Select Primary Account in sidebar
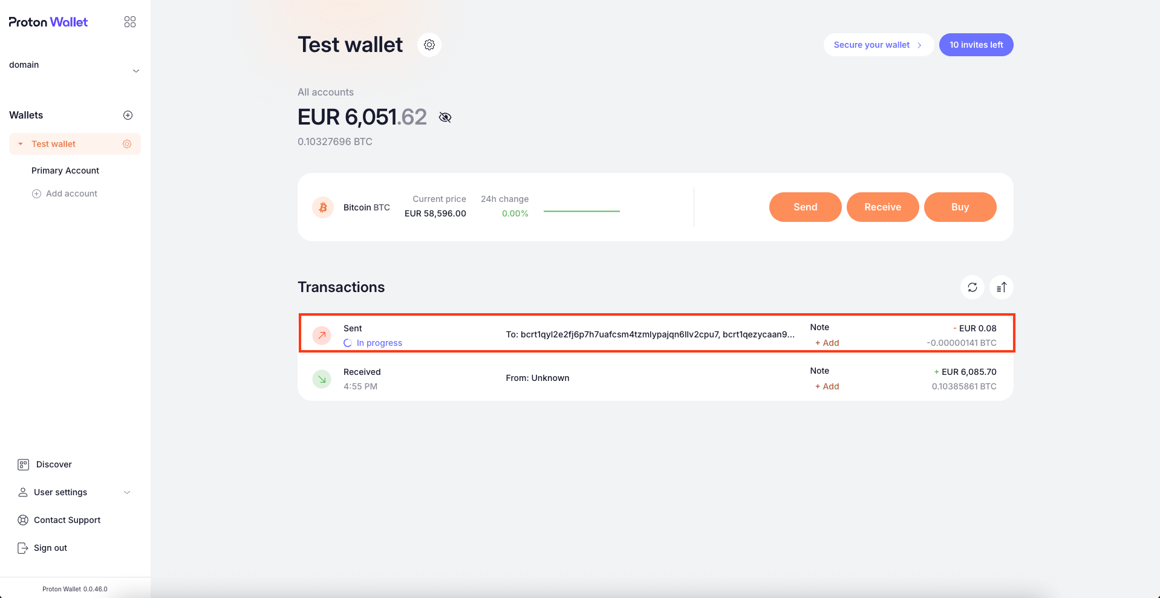1160x598 pixels. [x=65, y=170]
